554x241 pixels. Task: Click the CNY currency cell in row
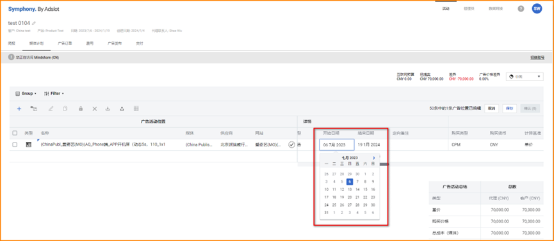pos(494,144)
